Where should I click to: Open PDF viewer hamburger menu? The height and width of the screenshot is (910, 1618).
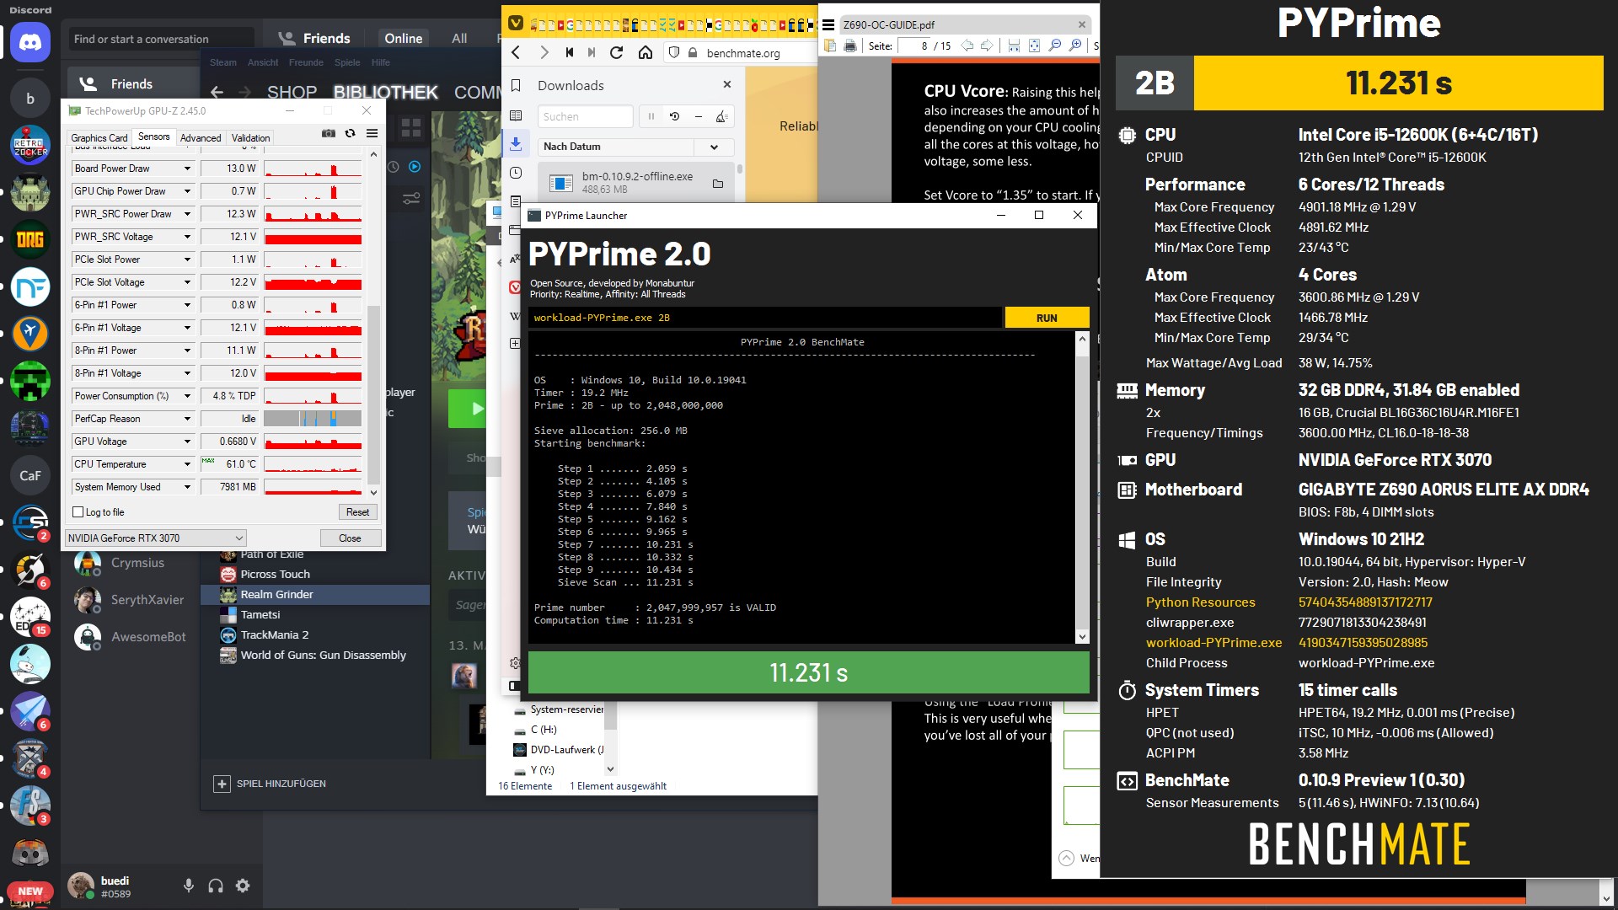click(828, 25)
